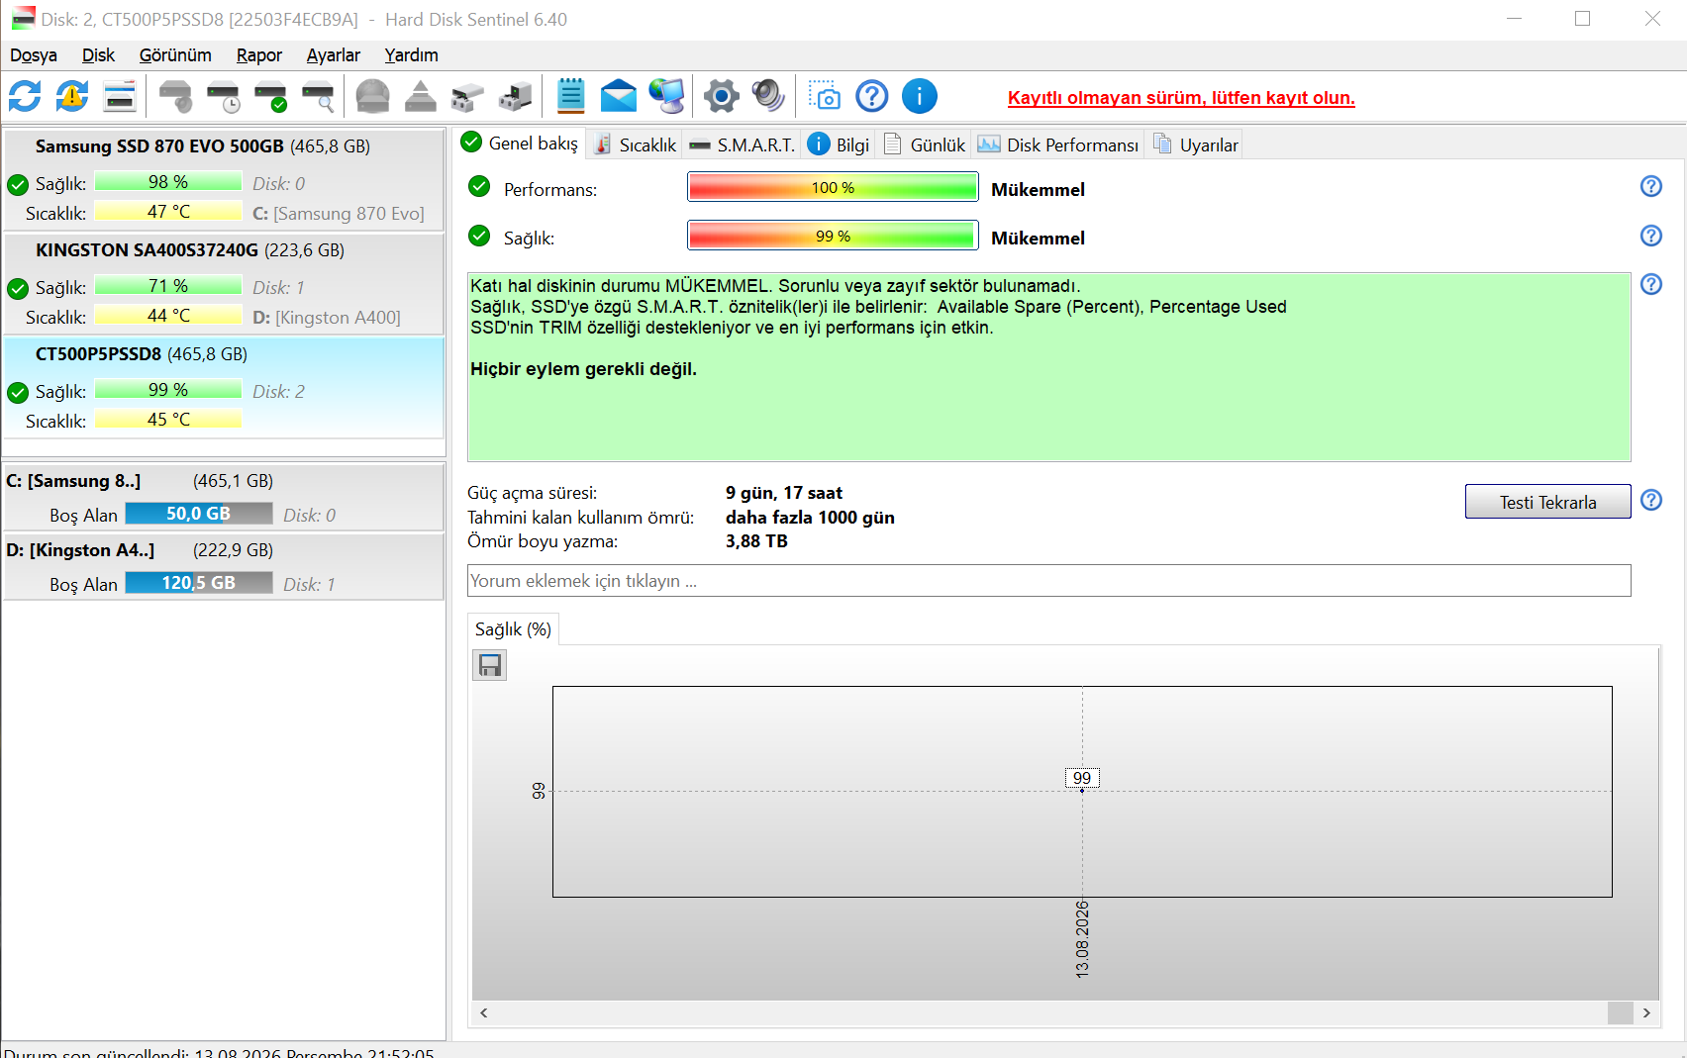Click the '9 gün, 17 saat' power-on value
This screenshot has height=1058, width=1687.
pos(784,493)
